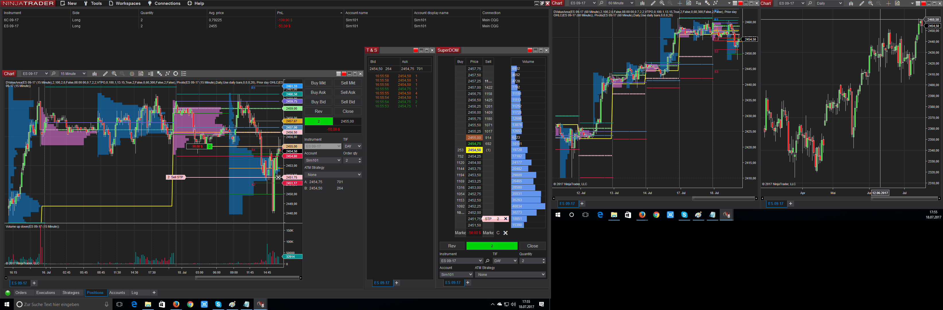The image size is (943, 310).
Task: Click the 60 Minute chart horizontal scrollbar
Action: pyautogui.click(x=723, y=198)
